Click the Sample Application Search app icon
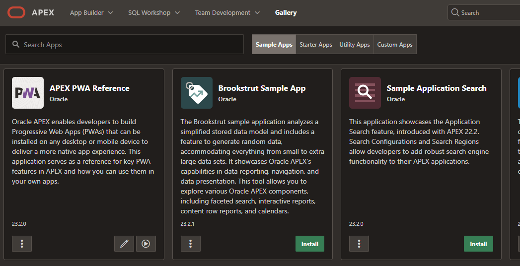The image size is (520, 266). point(365,93)
